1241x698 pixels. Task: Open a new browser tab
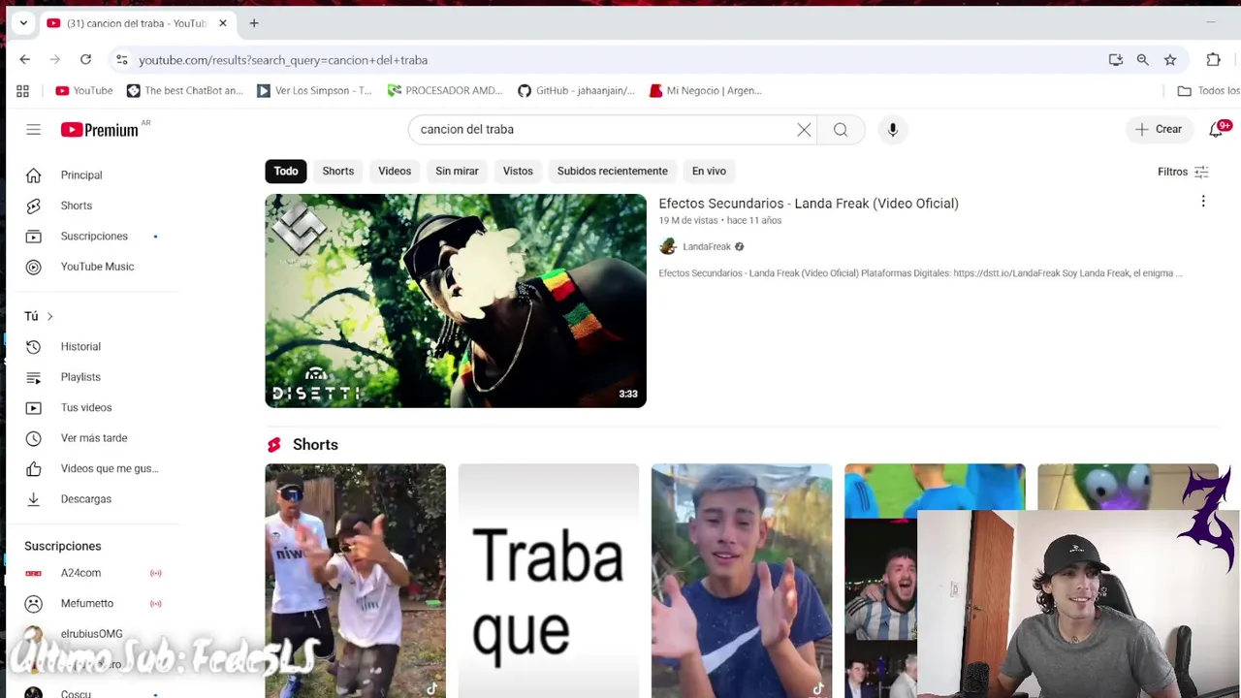click(x=254, y=23)
